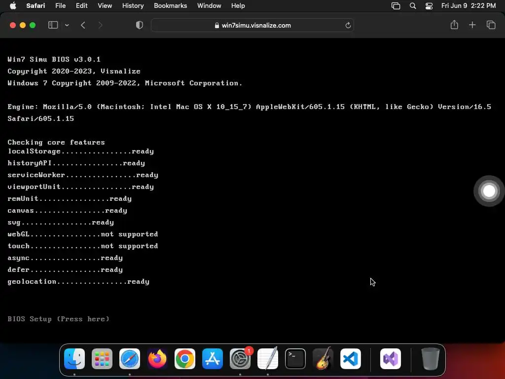Click the "Win7 Simu BIOS v3.0.1" line
The image size is (505, 379).
point(54,59)
